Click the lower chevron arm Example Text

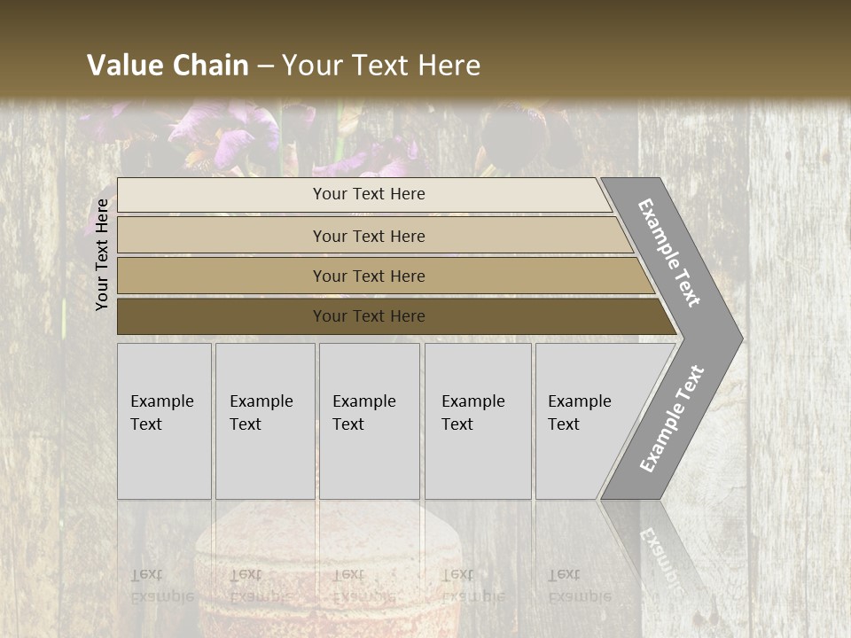(x=672, y=418)
